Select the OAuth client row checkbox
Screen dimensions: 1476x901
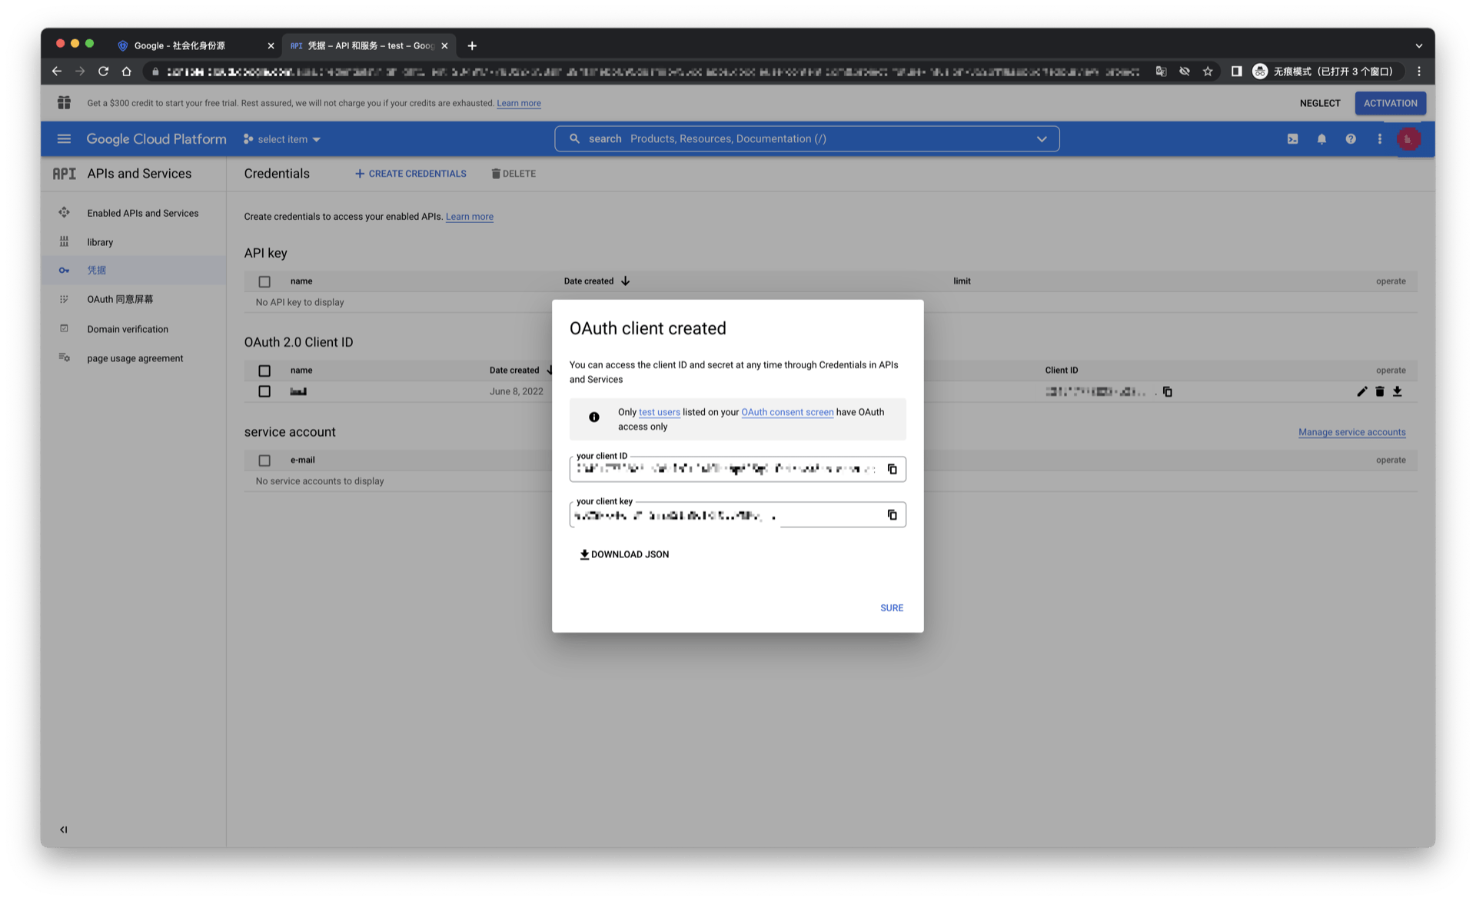(x=264, y=392)
